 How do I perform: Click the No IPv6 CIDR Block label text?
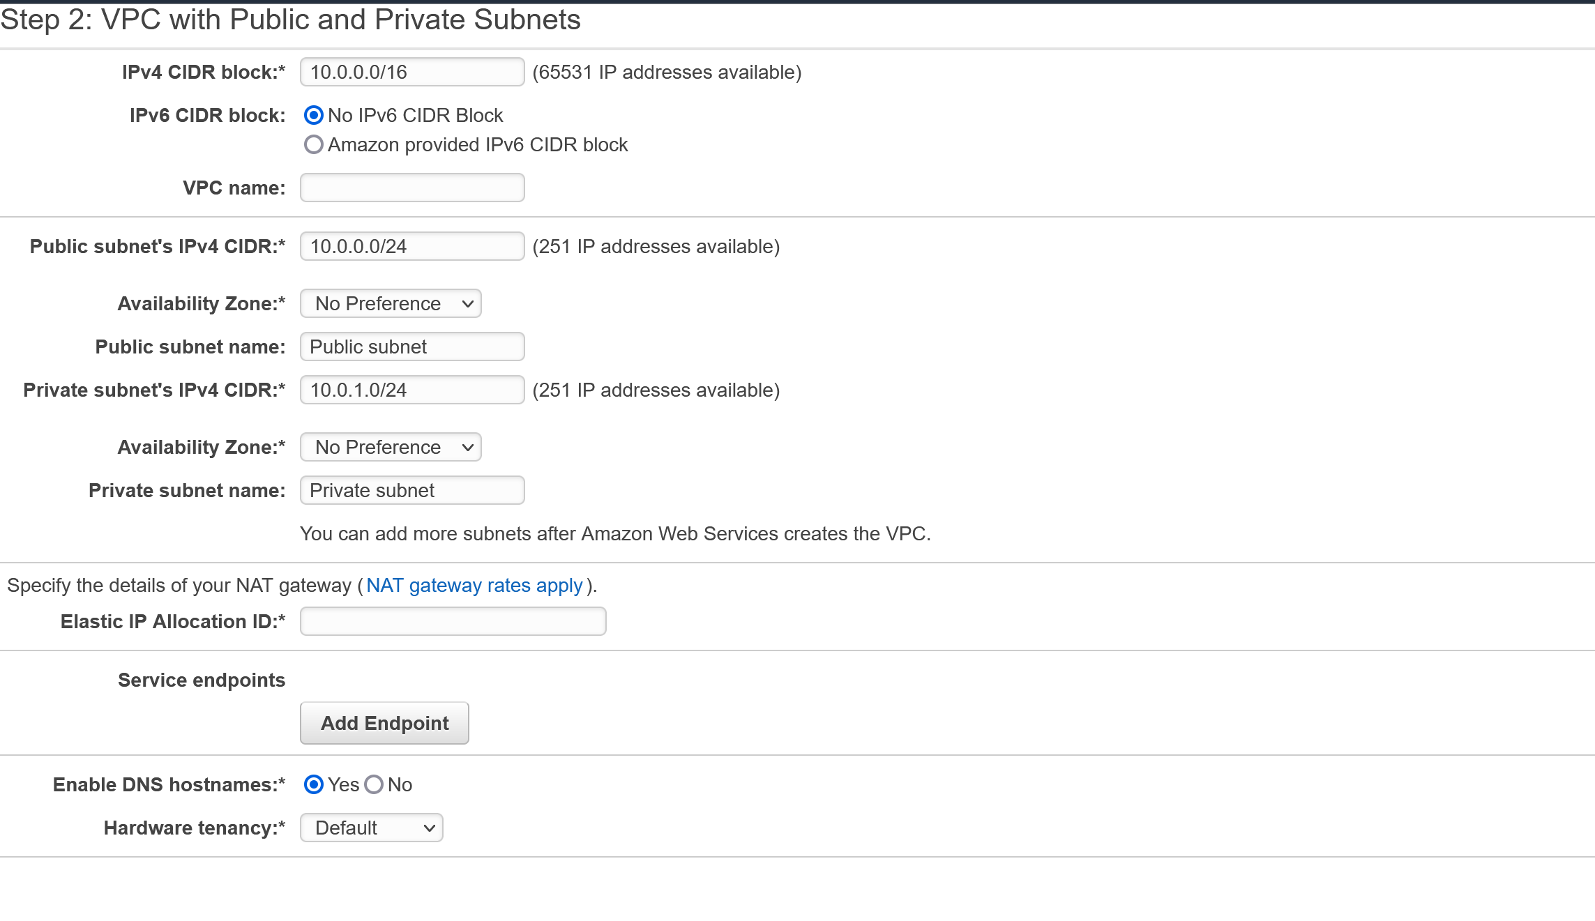[x=416, y=115]
